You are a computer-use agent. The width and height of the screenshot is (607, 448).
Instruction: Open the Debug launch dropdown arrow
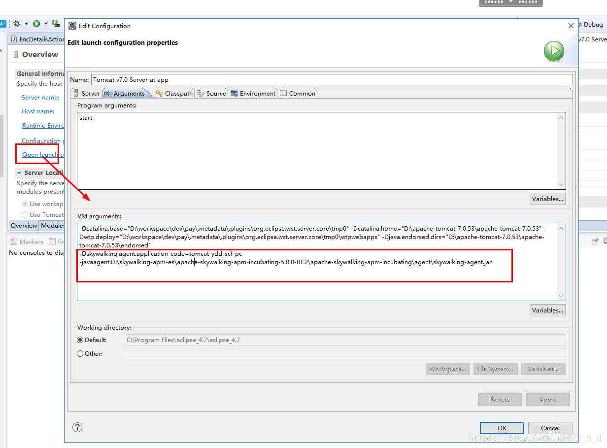[x=26, y=24]
